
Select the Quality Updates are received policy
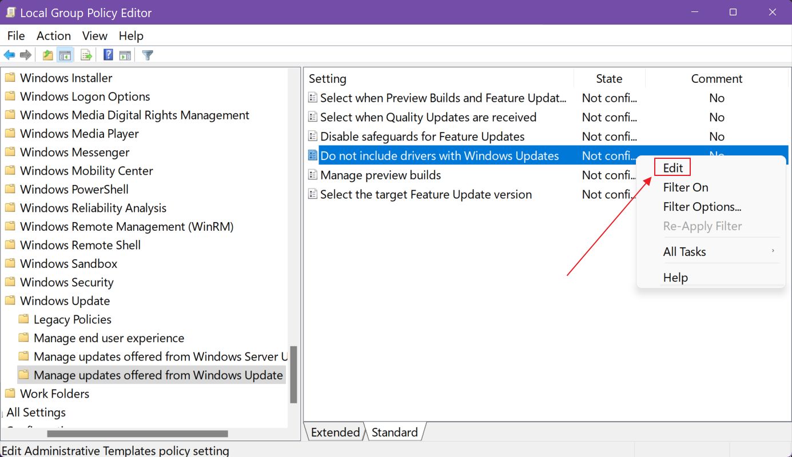(x=428, y=117)
